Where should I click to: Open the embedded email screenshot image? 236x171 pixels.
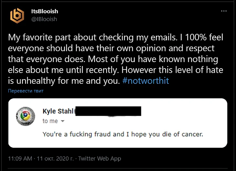118,123
